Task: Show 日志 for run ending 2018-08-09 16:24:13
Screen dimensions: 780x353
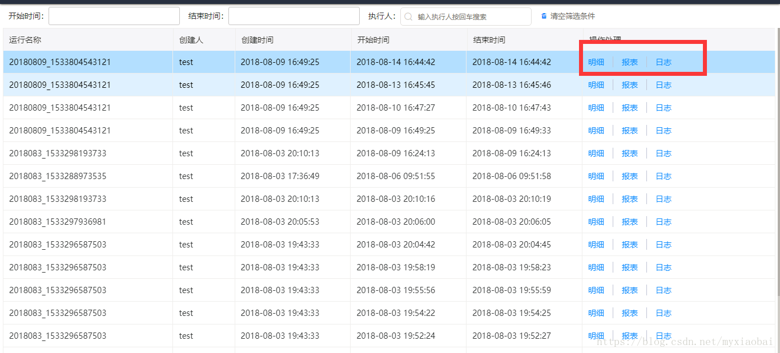Action: pyautogui.click(x=664, y=153)
